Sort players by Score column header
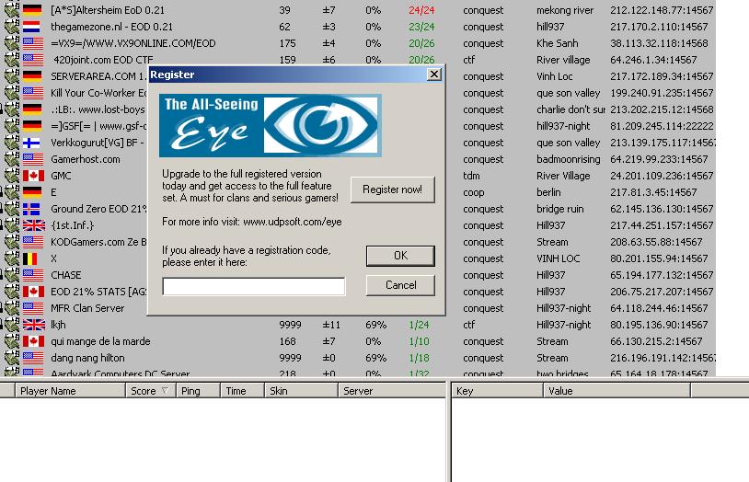Image resolution: width=749 pixels, height=482 pixels. coord(151,391)
